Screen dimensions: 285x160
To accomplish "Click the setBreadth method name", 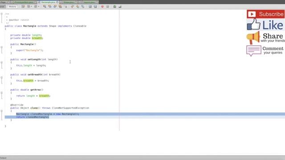I will pyautogui.click(x=35, y=75).
